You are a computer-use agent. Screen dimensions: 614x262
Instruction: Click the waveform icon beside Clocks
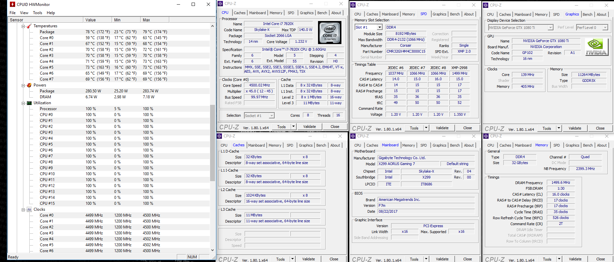(29, 209)
